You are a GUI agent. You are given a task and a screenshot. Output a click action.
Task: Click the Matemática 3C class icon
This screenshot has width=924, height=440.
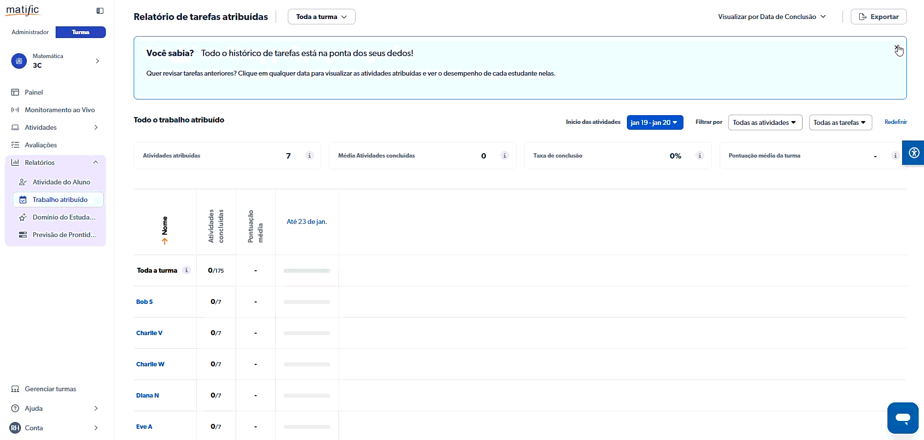point(19,61)
